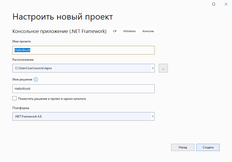Enable placing solution and project in one directory

[x=14, y=98]
